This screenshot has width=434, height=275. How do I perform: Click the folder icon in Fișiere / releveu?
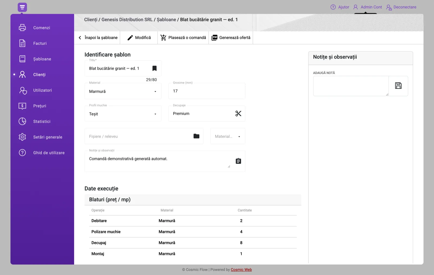point(196,136)
